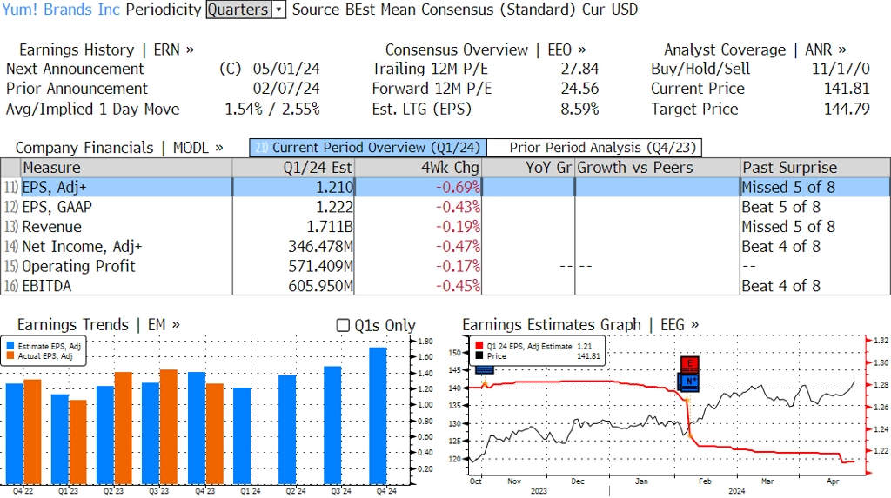
Task: Click Current Price 141.81 value
Action: [847, 89]
